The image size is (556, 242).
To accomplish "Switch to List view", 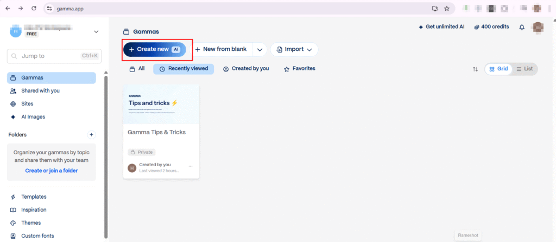I will [x=525, y=69].
